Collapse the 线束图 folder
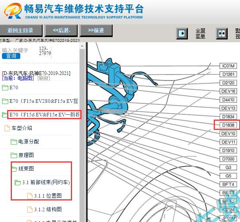This screenshot has height=222, width=240. 26,169
